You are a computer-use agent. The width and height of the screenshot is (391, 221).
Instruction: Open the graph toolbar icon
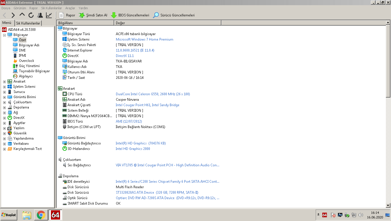pyautogui.click(x=49, y=15)
